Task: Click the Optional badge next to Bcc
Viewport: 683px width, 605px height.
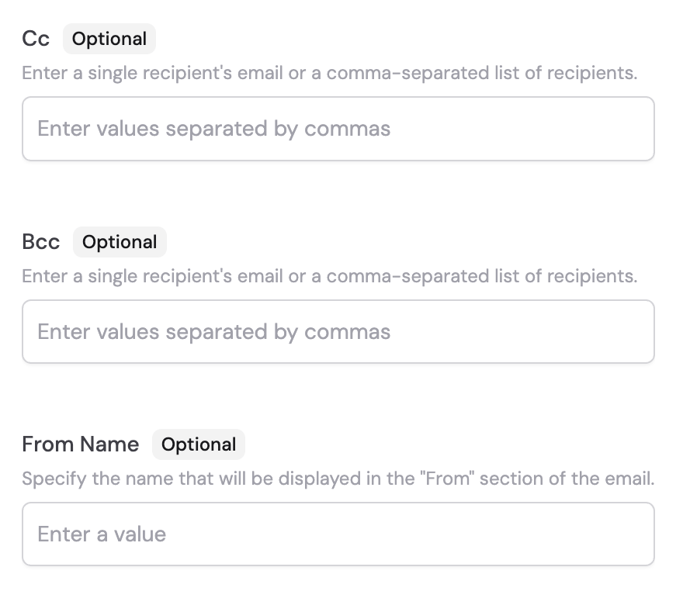Action: click(119, 241)
